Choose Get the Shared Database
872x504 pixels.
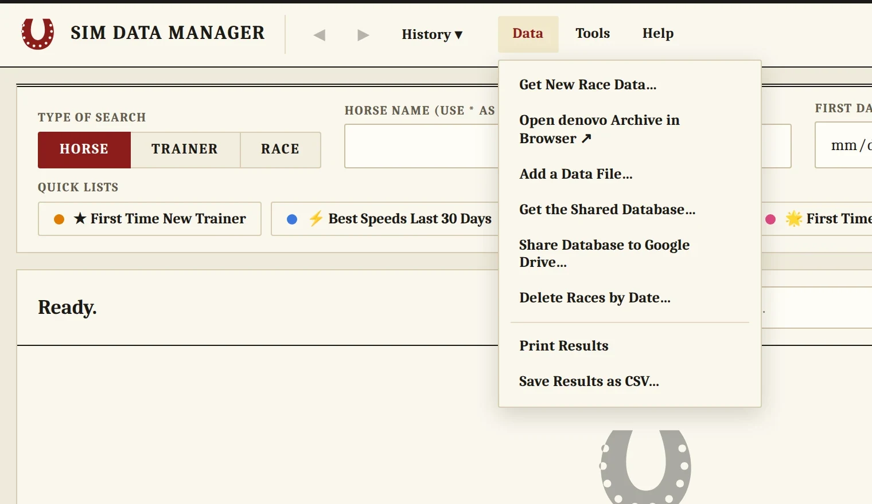point(630,210)
